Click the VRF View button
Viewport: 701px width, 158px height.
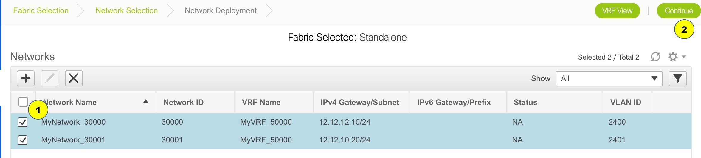pyautogui.click(x=617, y=11)
